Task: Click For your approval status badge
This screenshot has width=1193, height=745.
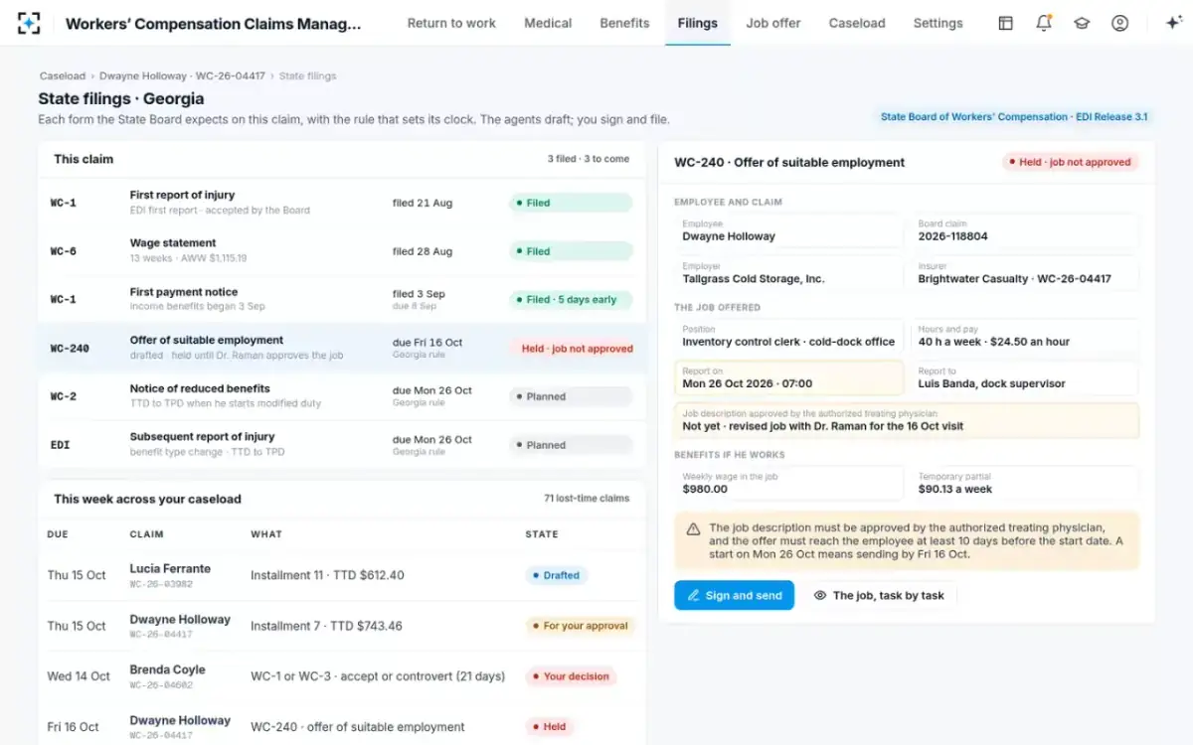Action: 581,626
